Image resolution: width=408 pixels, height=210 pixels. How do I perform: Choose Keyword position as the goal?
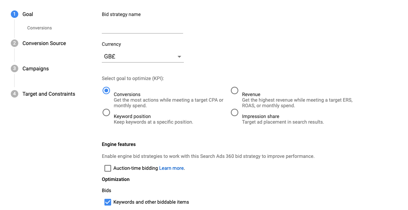pos(106,112)
